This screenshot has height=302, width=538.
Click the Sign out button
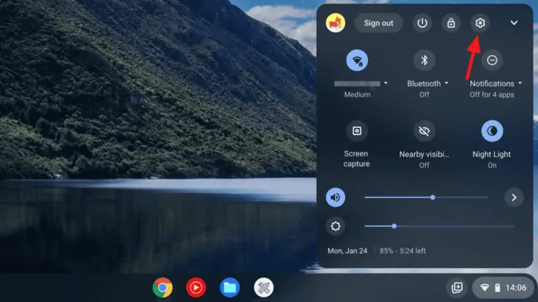pyautogui.click(x=378, y=23)
